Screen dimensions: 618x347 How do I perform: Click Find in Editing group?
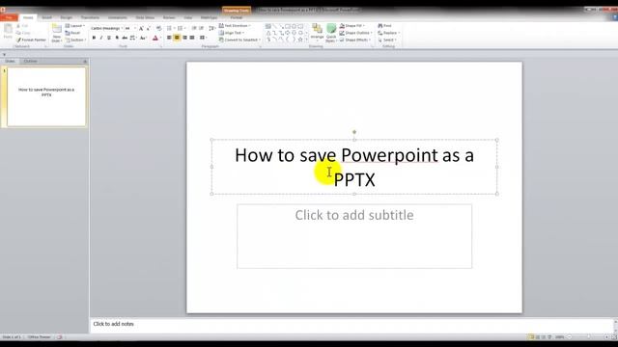[384, 26]
